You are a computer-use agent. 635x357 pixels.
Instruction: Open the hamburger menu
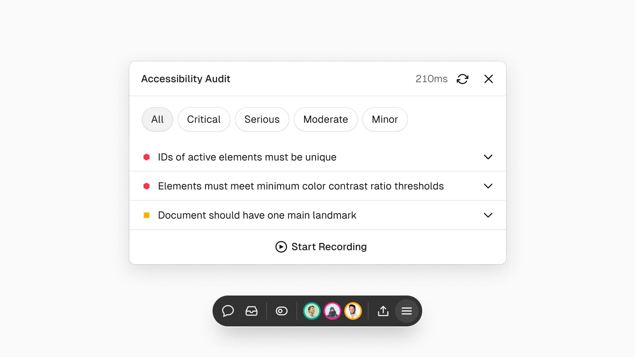pos(406,311)
